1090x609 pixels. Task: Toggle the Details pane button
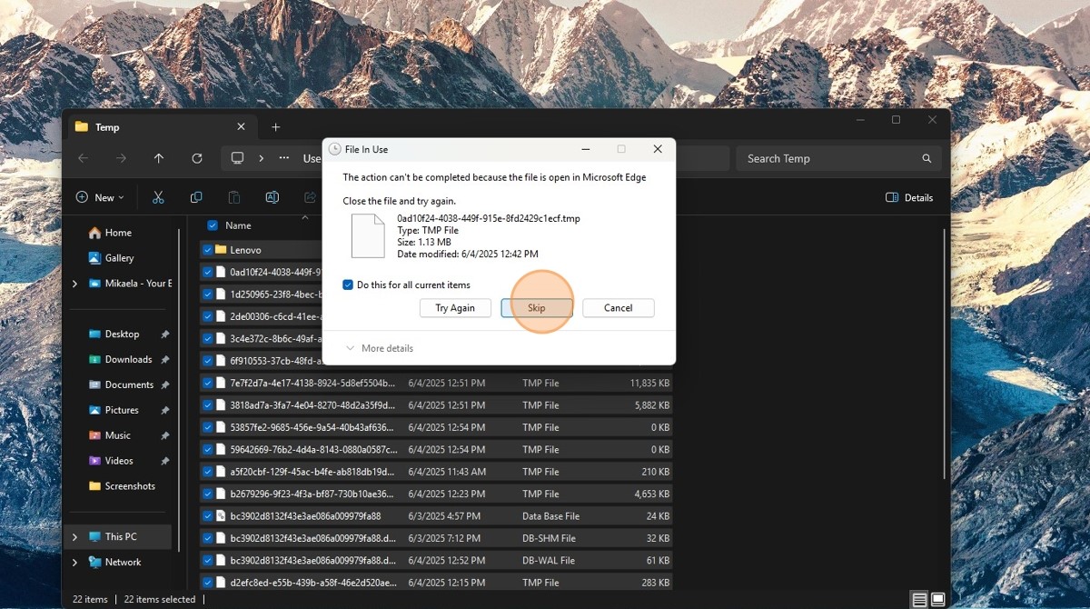click(909, 197)
